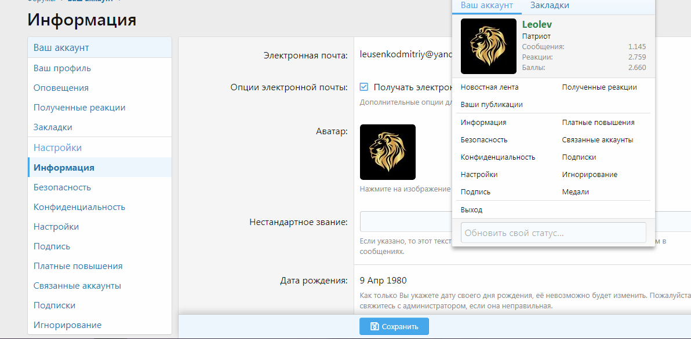Viewport: 691px width, 339px height.
Task: Switch to the Закладки tab in popup
Action: (x=550, y=5)
